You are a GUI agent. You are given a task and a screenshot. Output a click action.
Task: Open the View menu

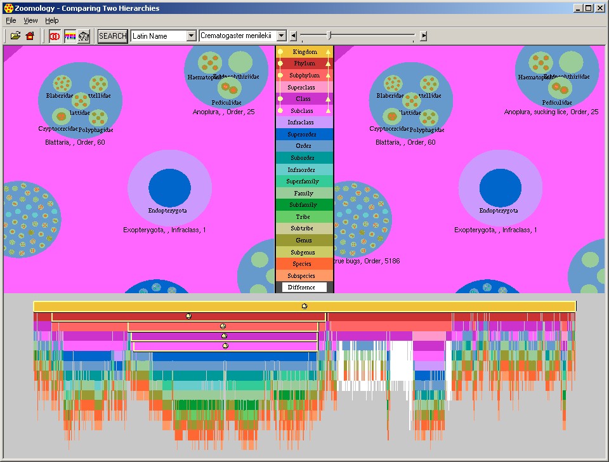tap(30, 21)
